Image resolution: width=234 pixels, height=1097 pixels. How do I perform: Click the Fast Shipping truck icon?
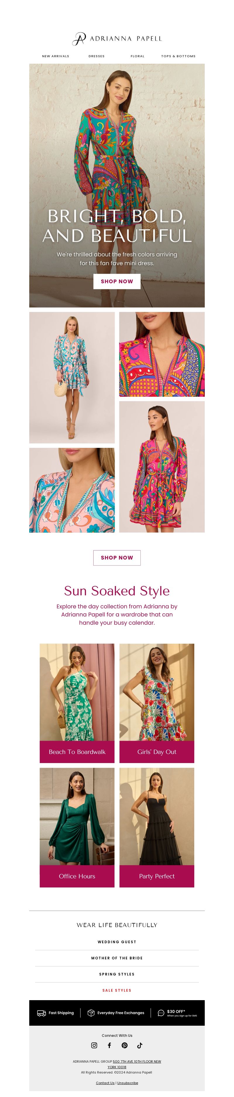coord(41,1013)
